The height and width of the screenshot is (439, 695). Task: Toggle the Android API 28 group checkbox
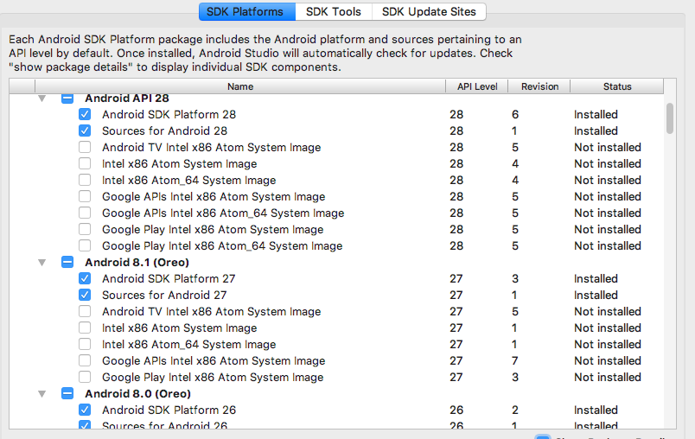67,99
